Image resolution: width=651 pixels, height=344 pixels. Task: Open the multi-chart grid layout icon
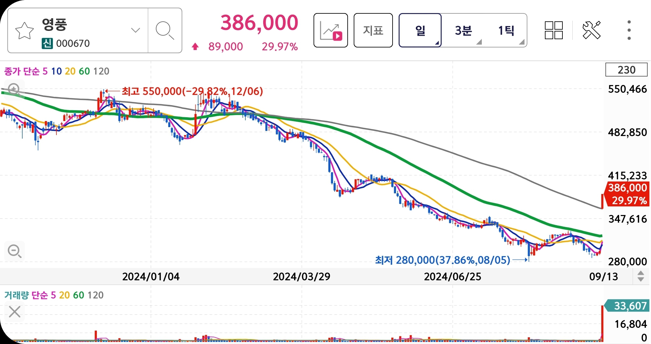tap(554, 30)
